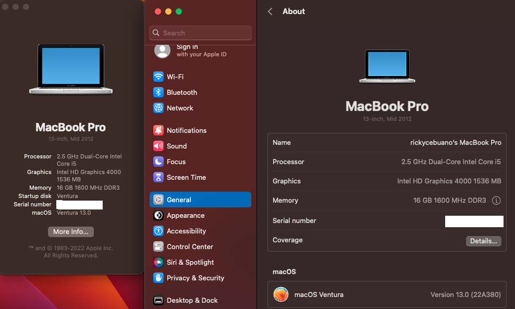Select Sound in sidebar
The width and height of the screenshot is (515, 309).
[x=177, y=146]
